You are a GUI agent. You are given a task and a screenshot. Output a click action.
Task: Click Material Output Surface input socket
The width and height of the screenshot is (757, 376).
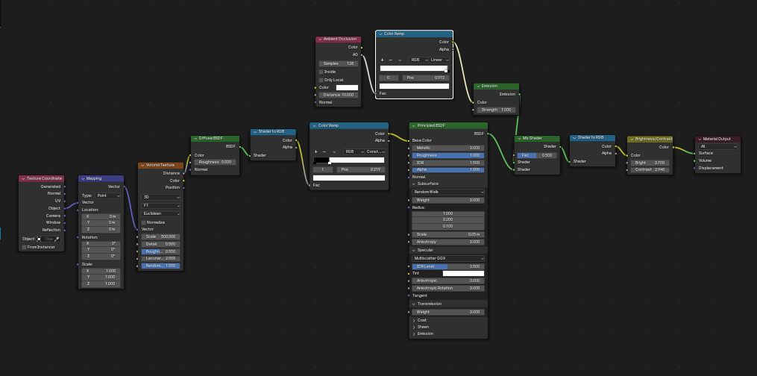click(695, 153)
